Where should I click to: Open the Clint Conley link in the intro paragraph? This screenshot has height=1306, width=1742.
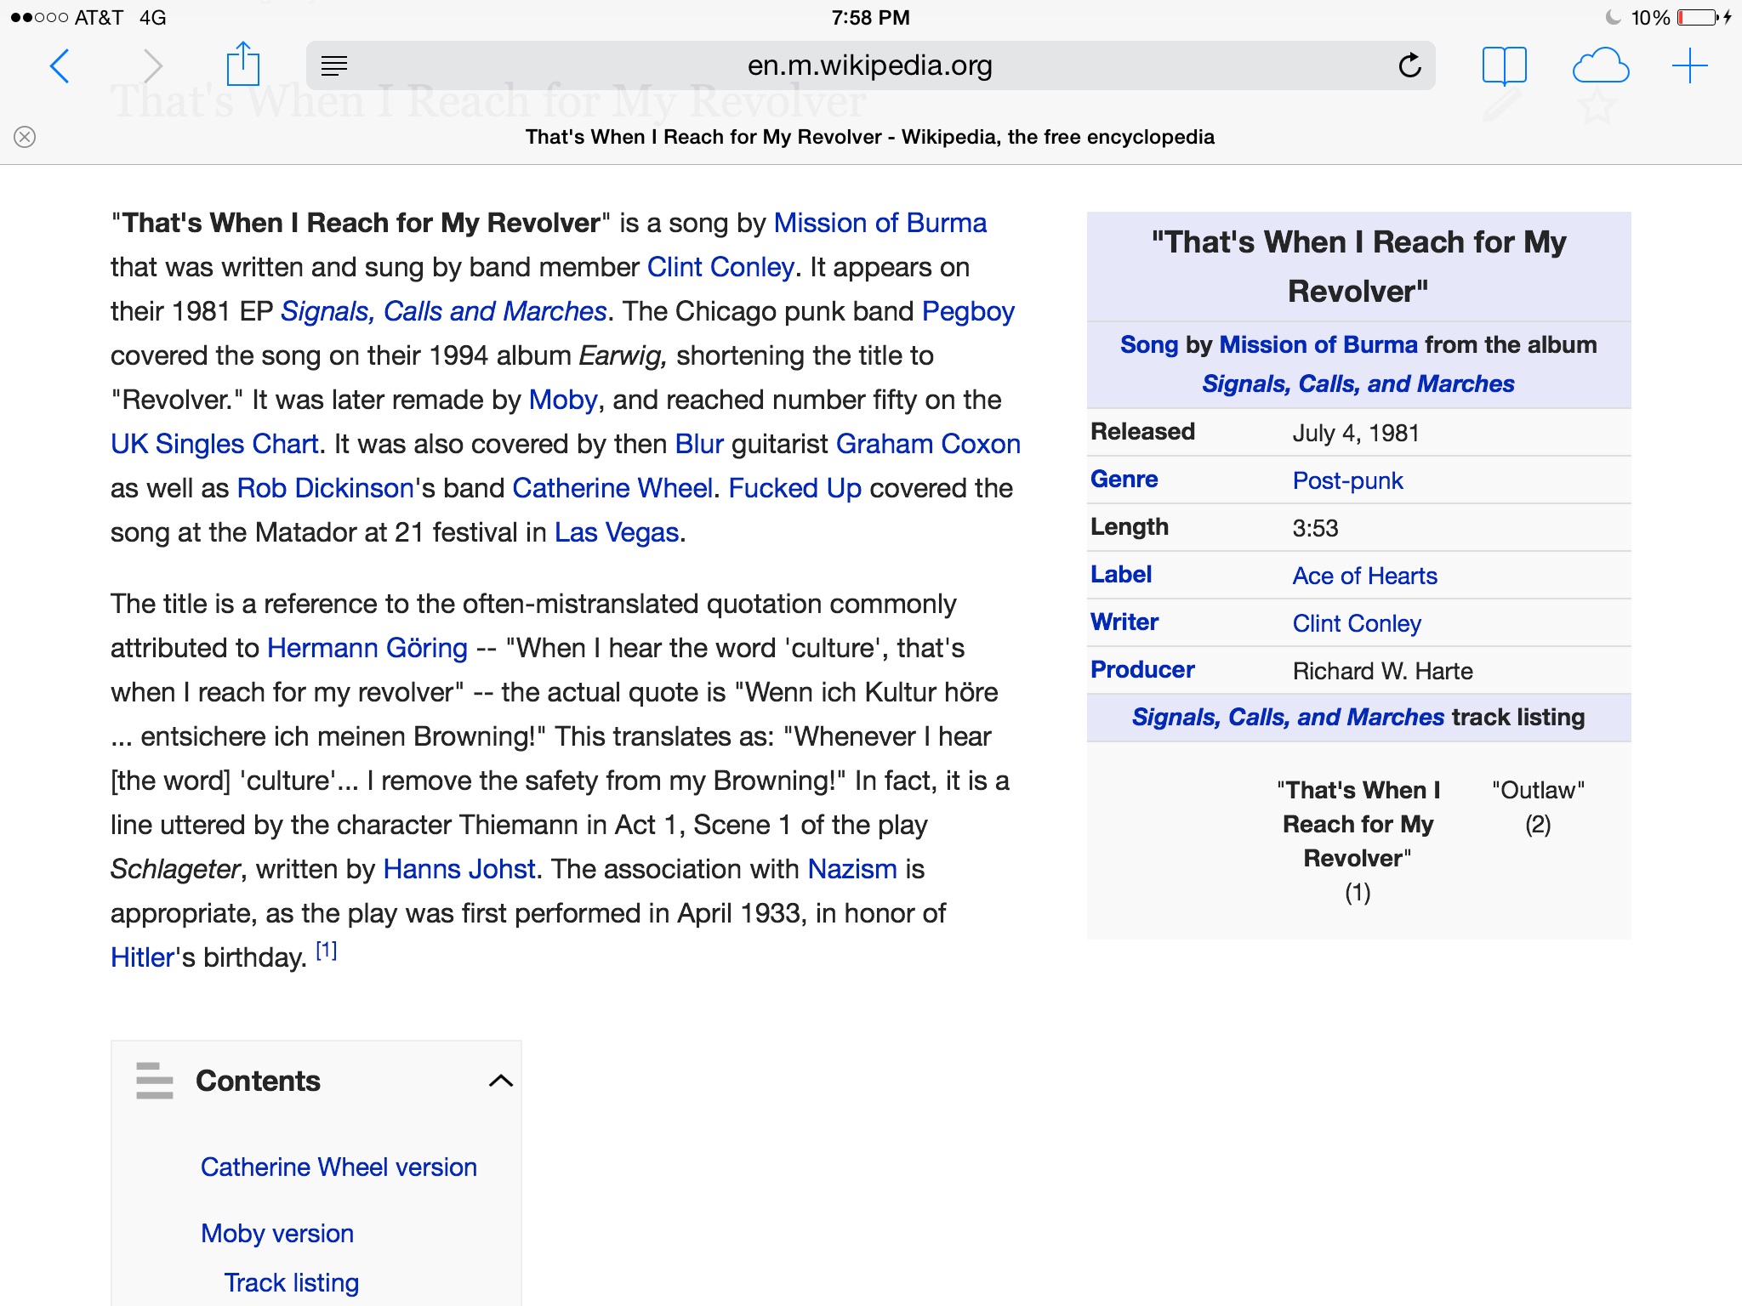coord(720,267)
